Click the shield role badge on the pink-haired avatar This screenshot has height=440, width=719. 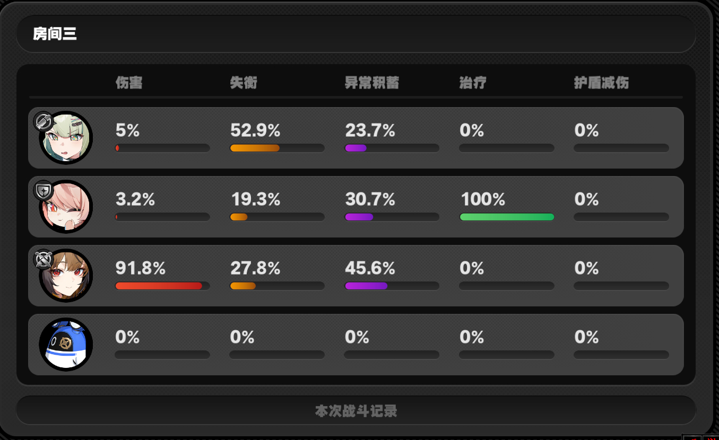tap(43, 190)
